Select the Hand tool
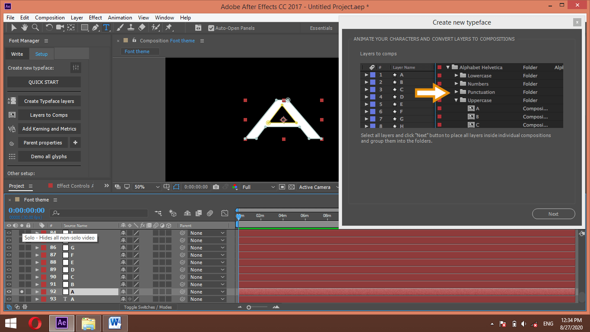The height and width of the screenshot is (332, 590). click(x=24, y=27)
